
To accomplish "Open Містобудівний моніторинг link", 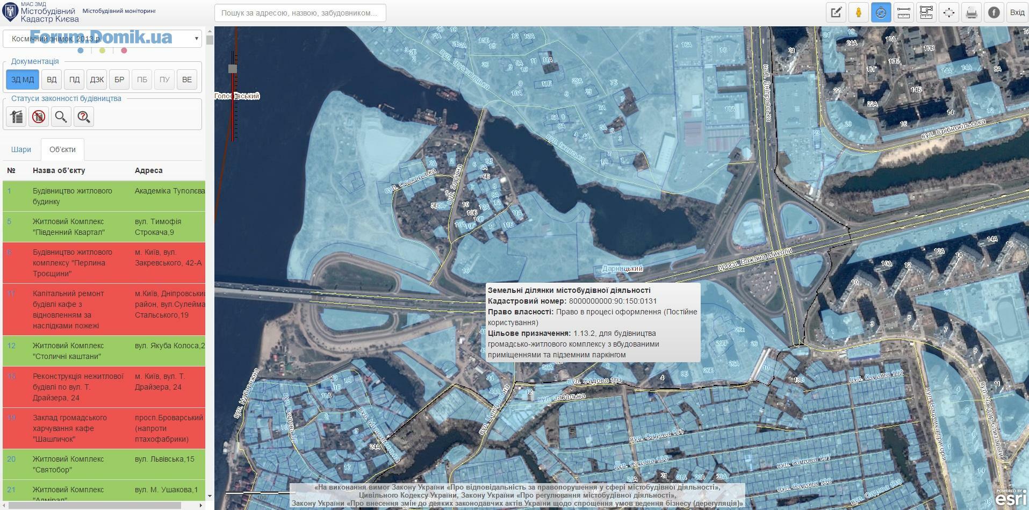I will pos(119,11).
